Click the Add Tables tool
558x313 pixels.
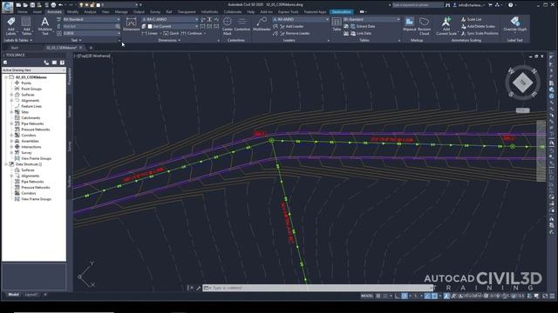[x=26, y=26]
